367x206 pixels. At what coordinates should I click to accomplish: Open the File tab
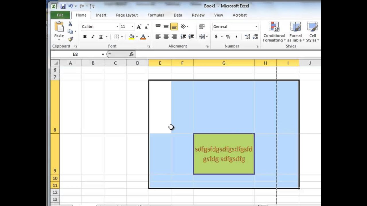(x=60, y=15)
